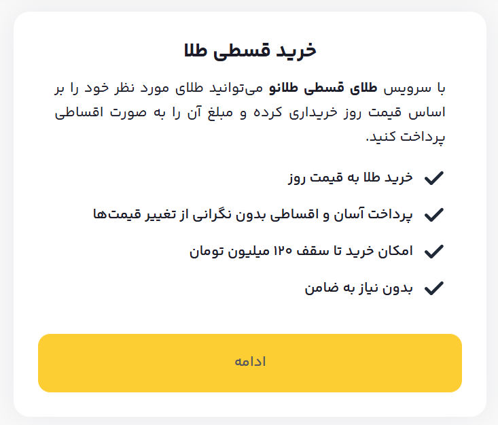Screen dimensions: 498x425
Task: Select the feature text "امکان خرید تا سقف"
Action: pyautogui.click(x=301, y=252)
